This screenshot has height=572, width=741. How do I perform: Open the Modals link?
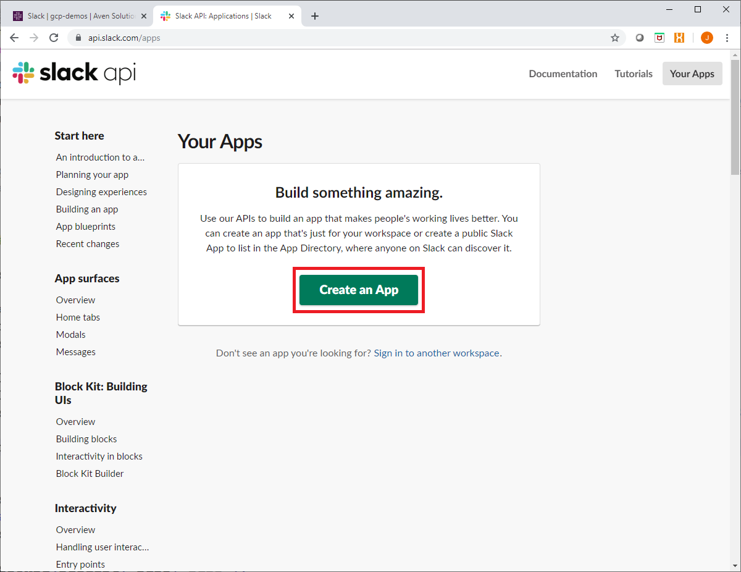tap(71, 335)
